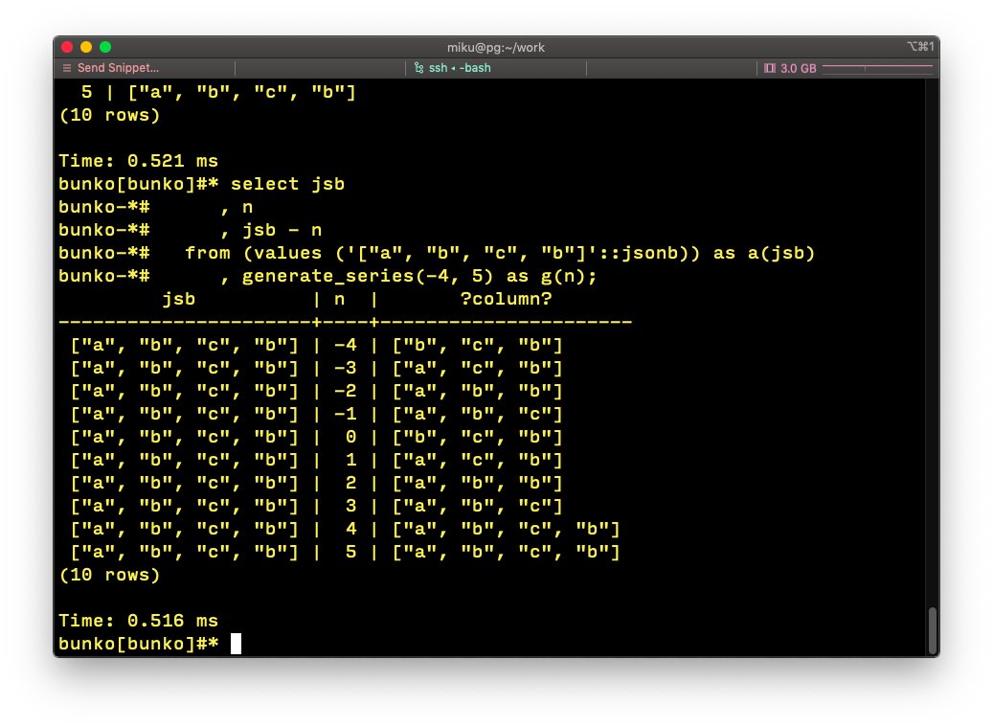Click the 3.0 GB memory label
Image resolution: width=993 pixels, height=728 pixels.
799,68
